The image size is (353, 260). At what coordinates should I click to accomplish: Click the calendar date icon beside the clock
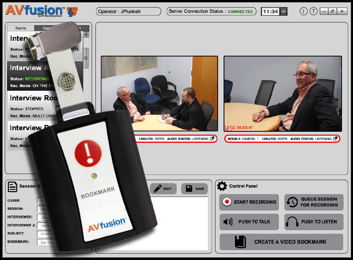(x=284, y=11)
